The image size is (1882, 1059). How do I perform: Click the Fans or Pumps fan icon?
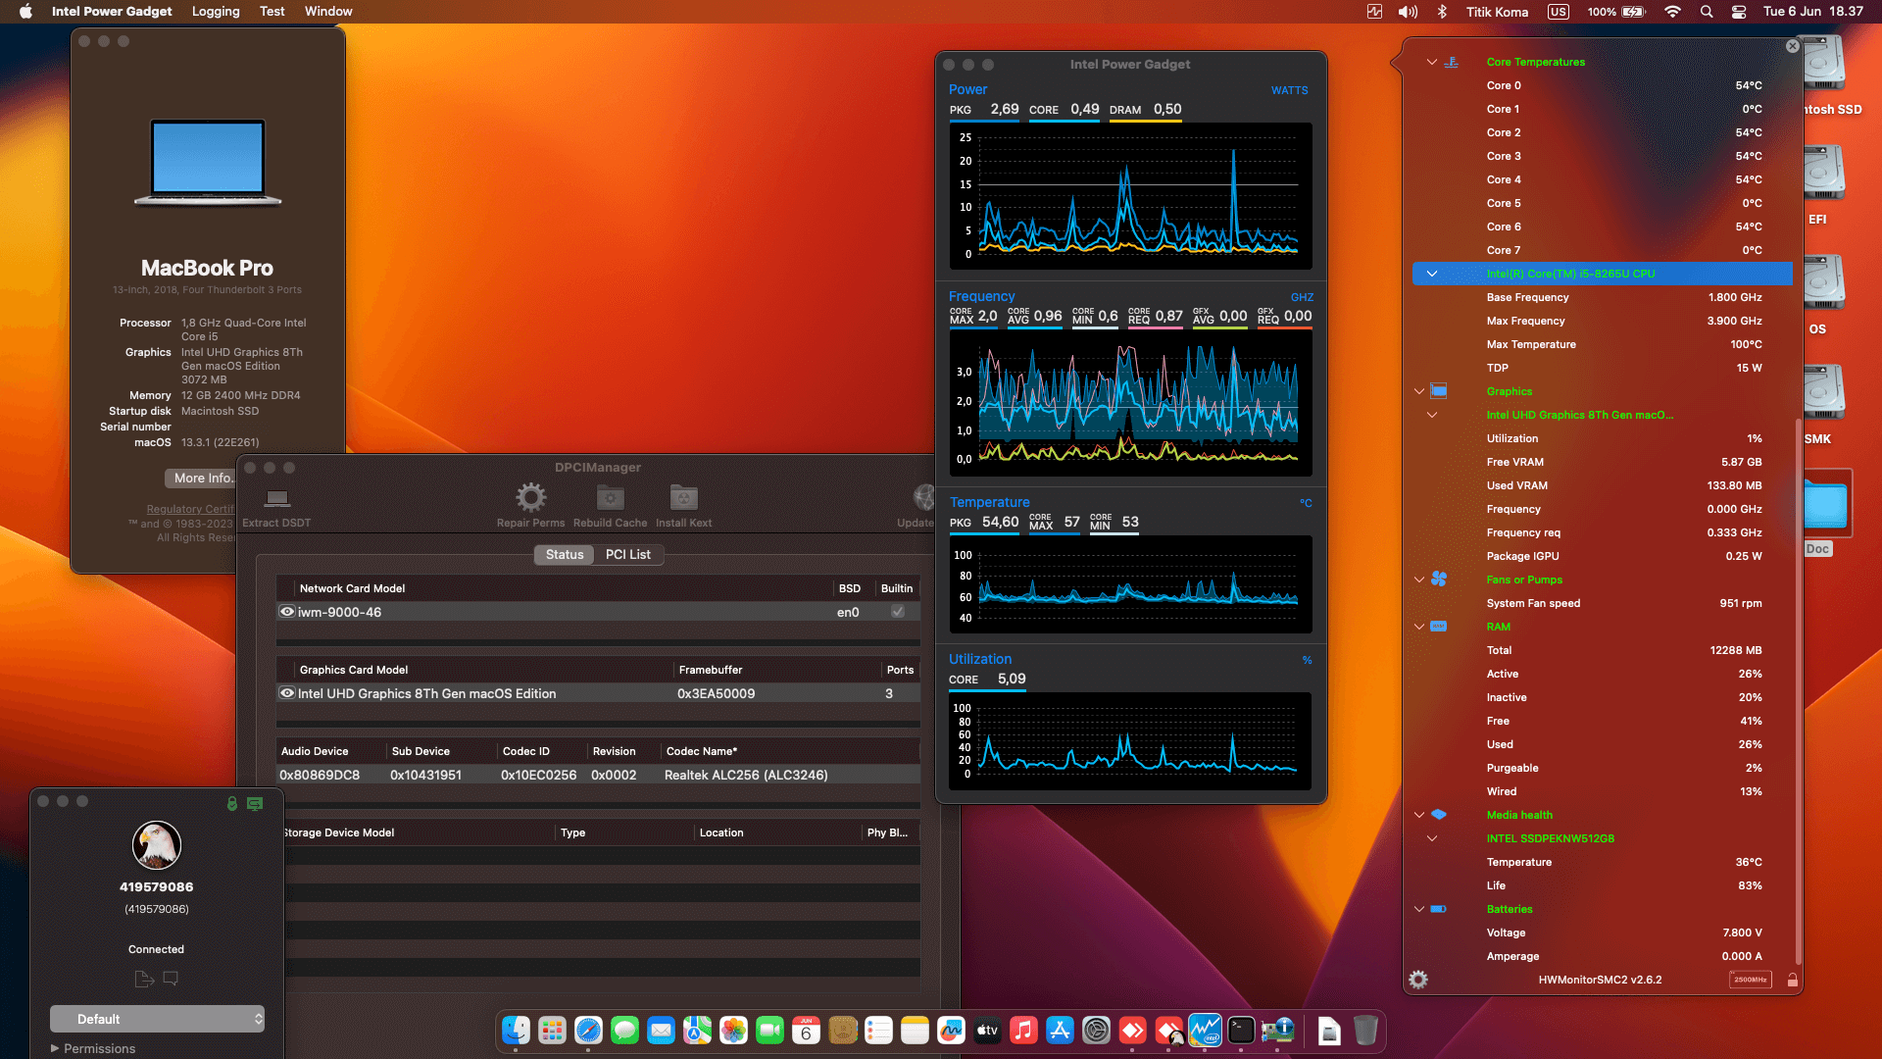pyautogui.click(x=1439, y=580)
